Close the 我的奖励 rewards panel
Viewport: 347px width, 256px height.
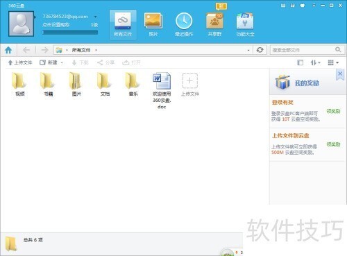tap(340, 74)
